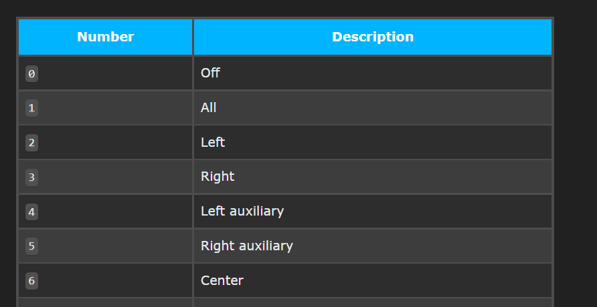This screenshot has width=597, height=307.
Task: Click the Number column header
Action: [x=106, y=37]
